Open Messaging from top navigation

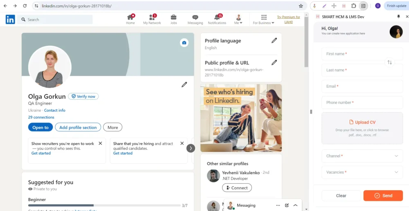coord(195,19)
